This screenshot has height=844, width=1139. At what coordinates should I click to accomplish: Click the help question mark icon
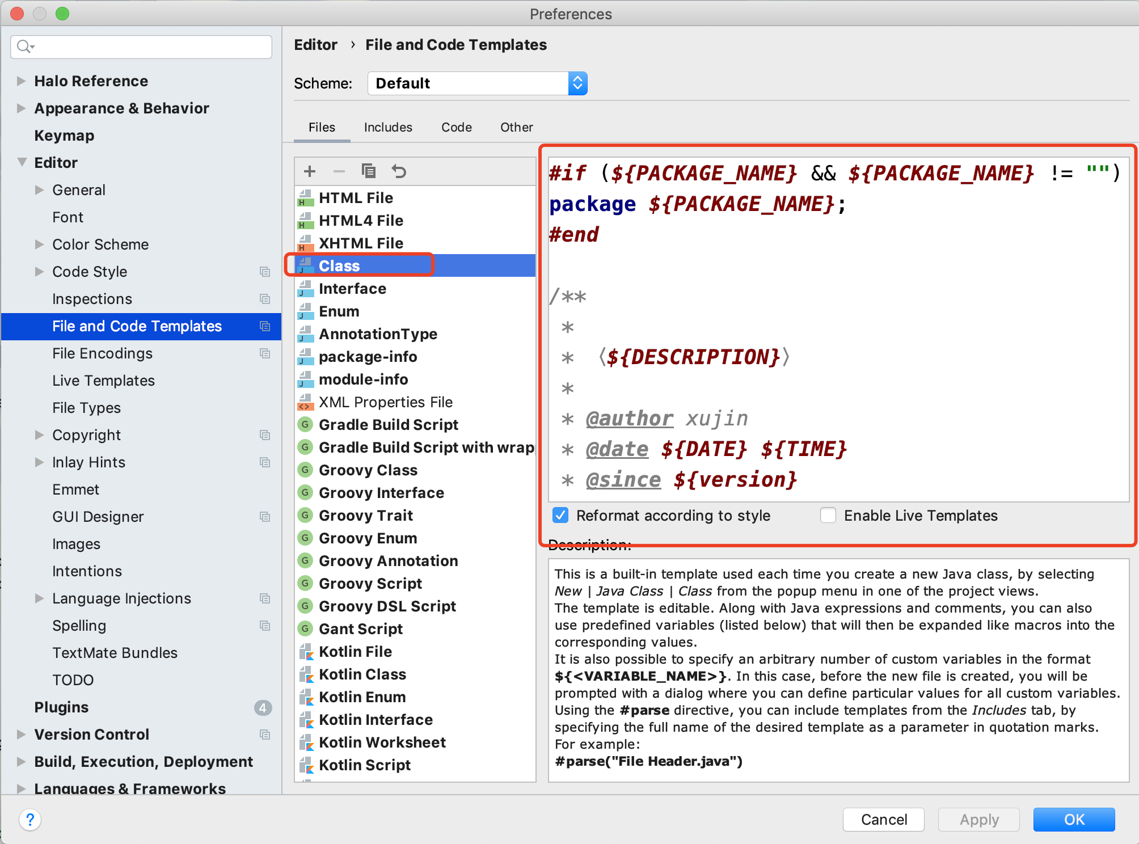pos(30,820)
